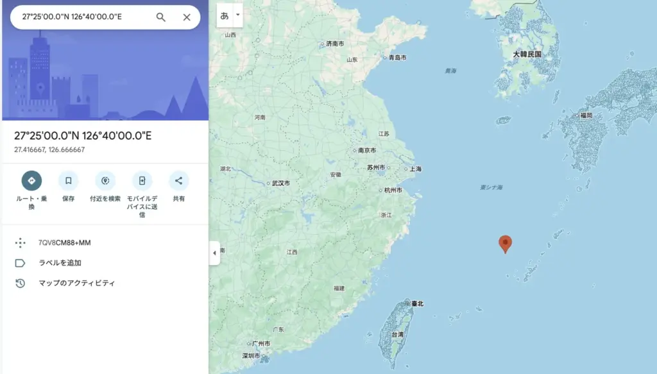The image size is (657, 374).
Task: Search nearby using 付近を検索 icon
Action: pos(105,180)
